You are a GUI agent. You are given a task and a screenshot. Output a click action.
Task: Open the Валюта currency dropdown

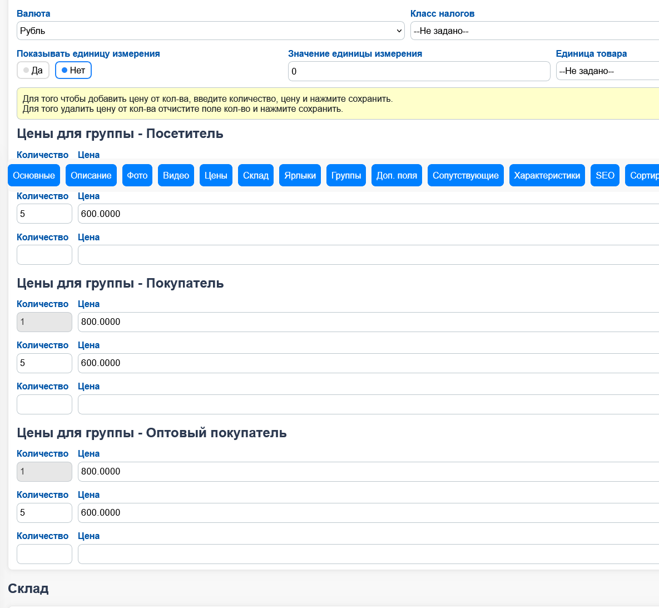point(210,31)
